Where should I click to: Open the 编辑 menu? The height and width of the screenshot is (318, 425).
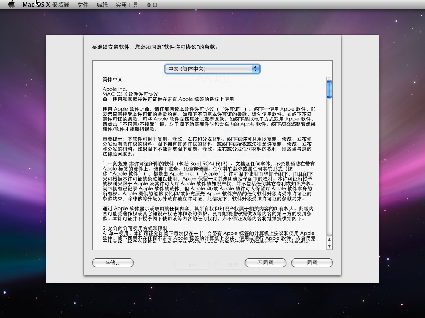102,5
